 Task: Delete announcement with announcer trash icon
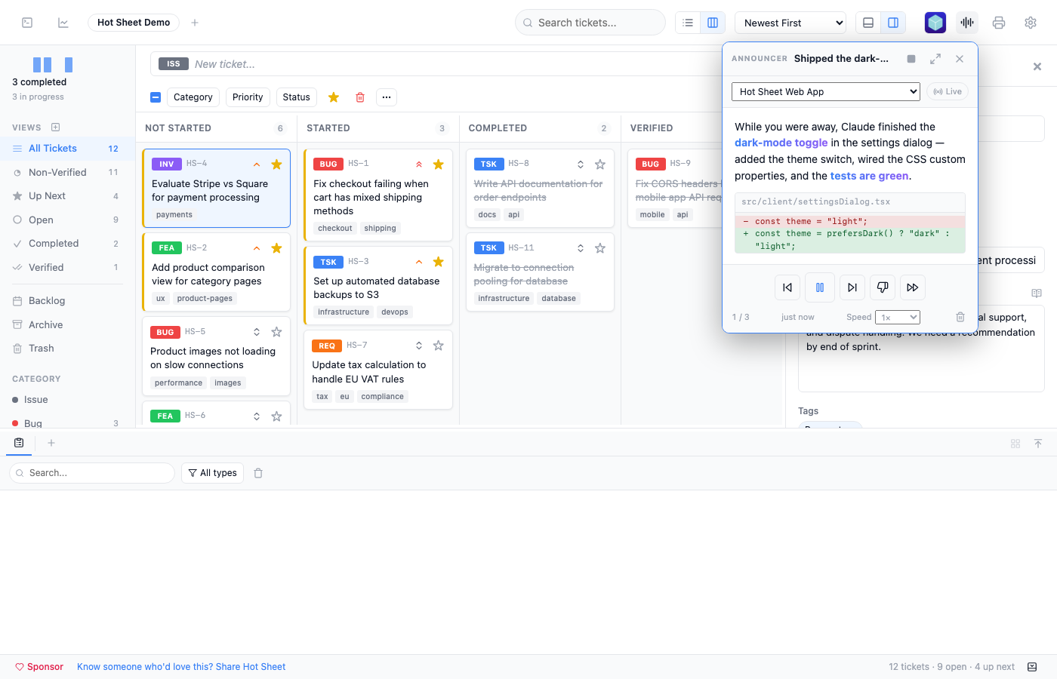coord(960,317)
